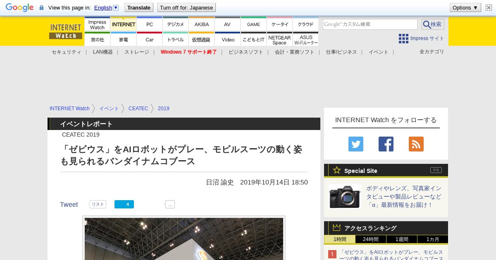Focus the Google custom search field
The height and width of the screenshot is (260, 496).
[x=370, y=24]
